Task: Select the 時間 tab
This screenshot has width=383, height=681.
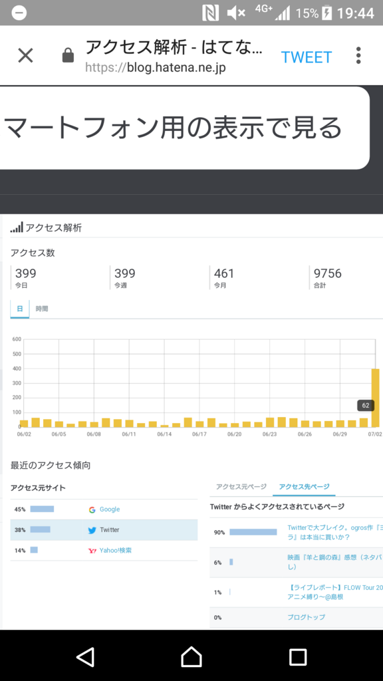Action: coord(42,309)
